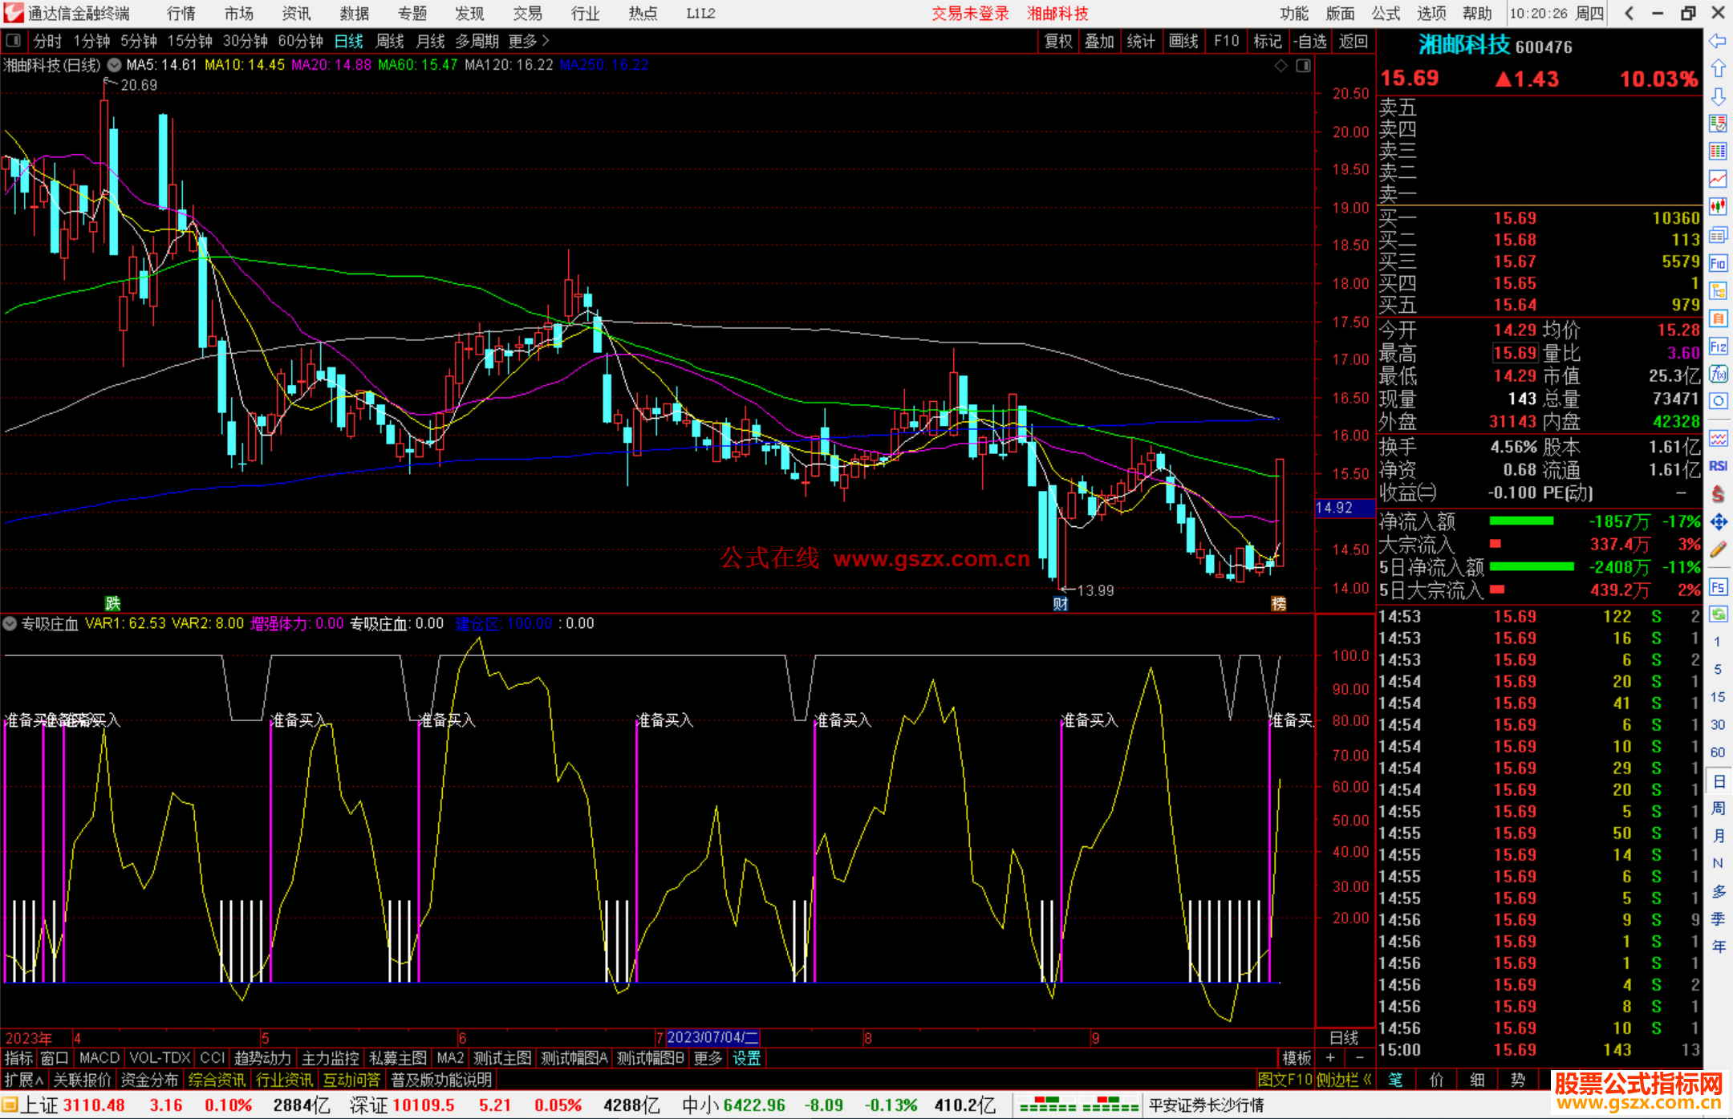This screenshot has width=1733, height=1119.
Task: Click the plus zoom stepper beside 模板
Action: coord(1330,1058)
